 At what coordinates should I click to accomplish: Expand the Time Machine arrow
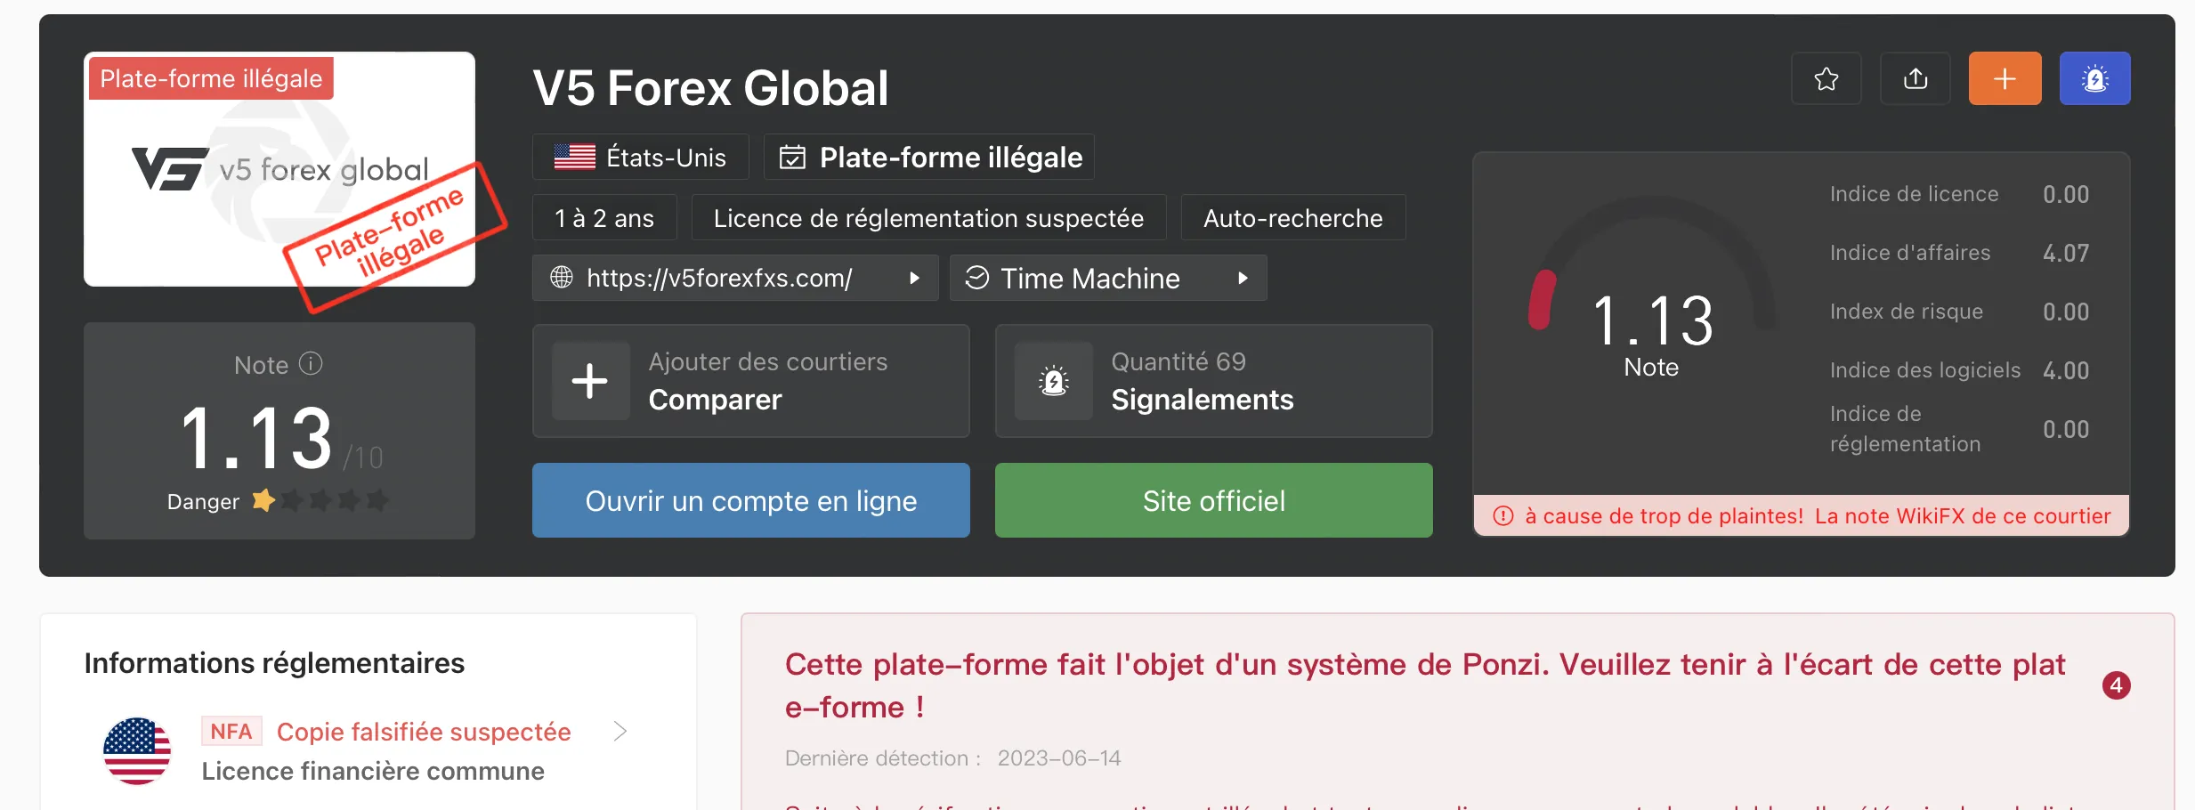point(1243,278)
